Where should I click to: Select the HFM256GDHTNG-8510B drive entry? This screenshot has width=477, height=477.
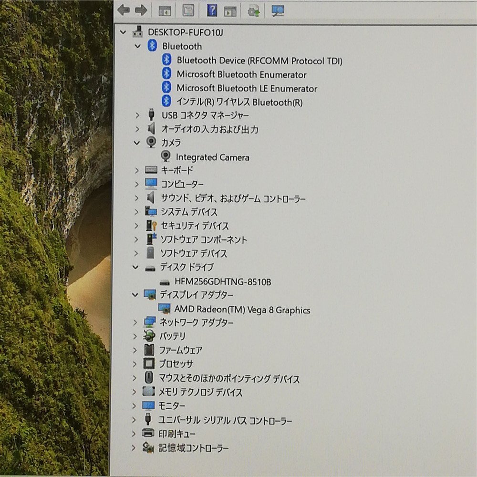pos(223,282)
